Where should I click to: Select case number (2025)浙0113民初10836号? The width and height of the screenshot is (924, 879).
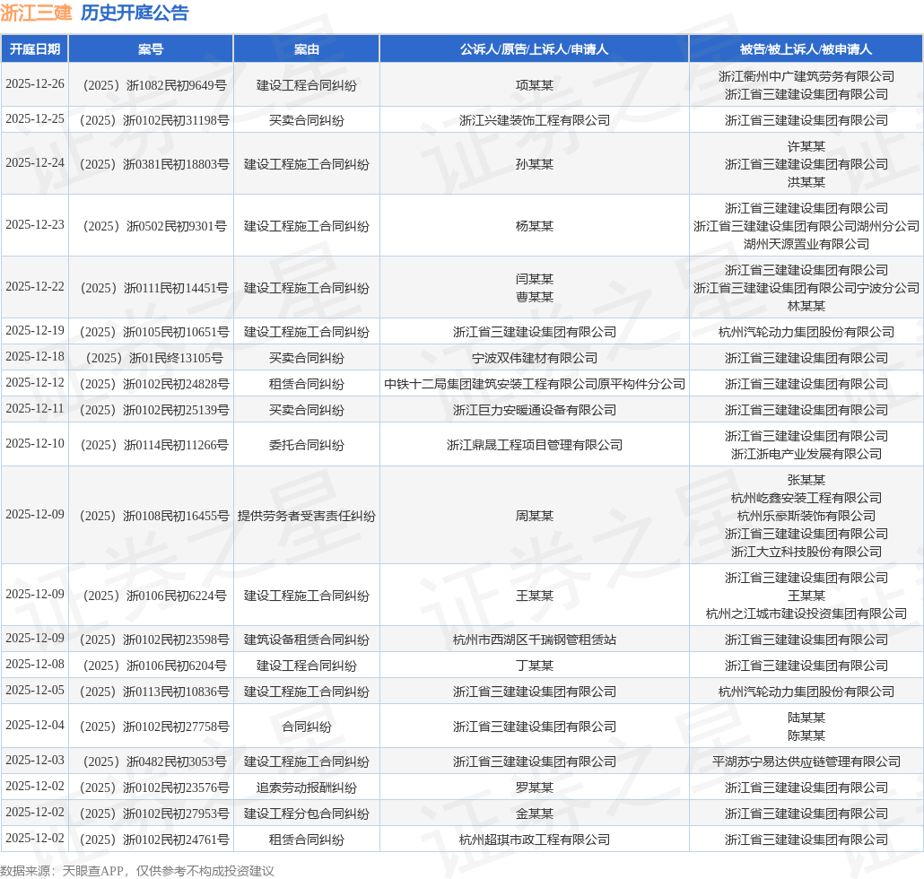[x=154, y=692]
